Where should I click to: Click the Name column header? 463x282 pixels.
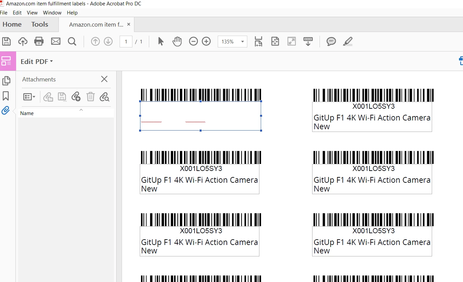(x=27, y=113)
